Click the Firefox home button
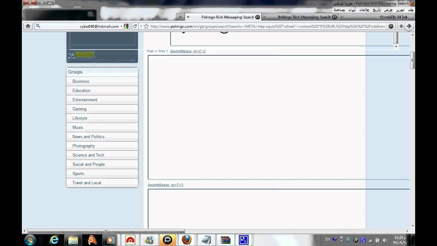 coord(28,26)
